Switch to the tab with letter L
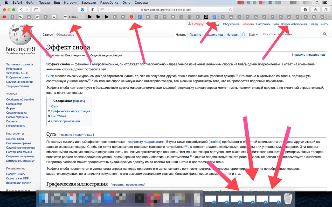The image size is (332, 207). (115, 17)
